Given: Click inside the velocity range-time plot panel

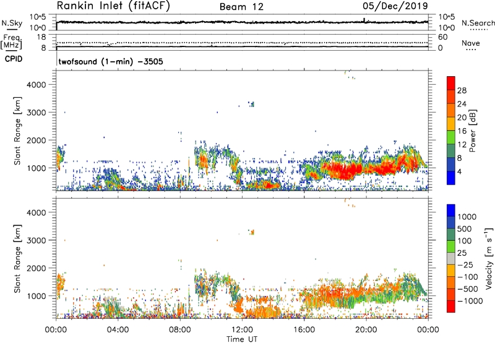Looking at the screenshot, I should [x=242, y=258].
